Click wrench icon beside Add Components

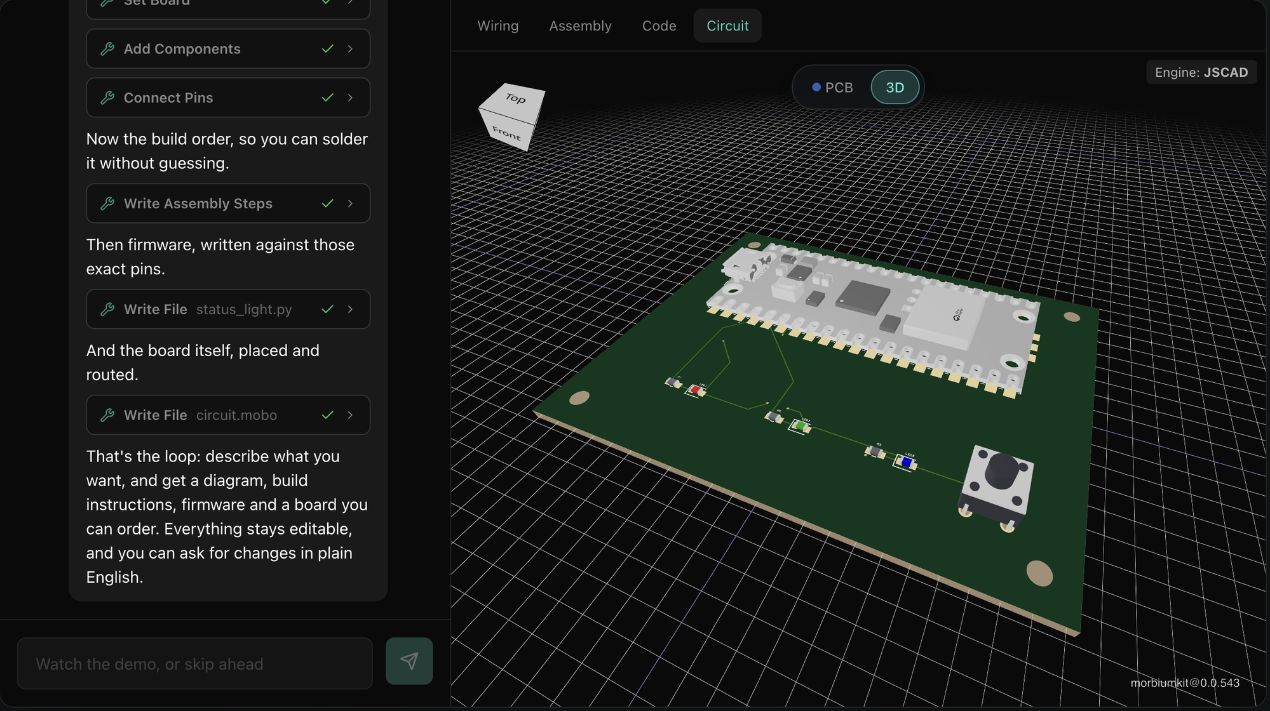(x=107, y=49)
